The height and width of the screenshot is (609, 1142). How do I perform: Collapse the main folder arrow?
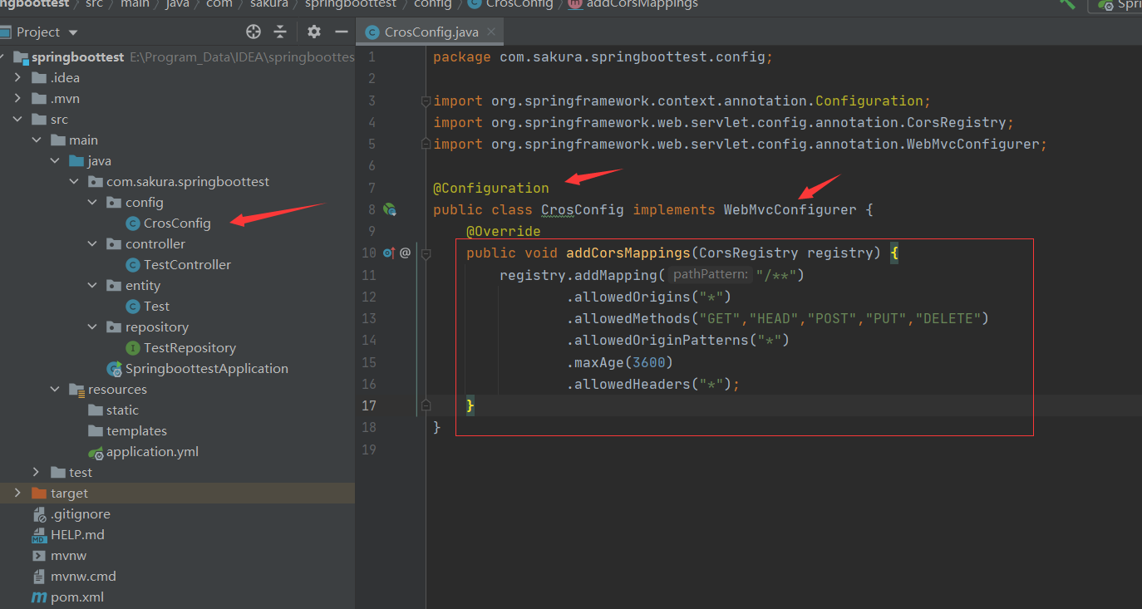37,140
